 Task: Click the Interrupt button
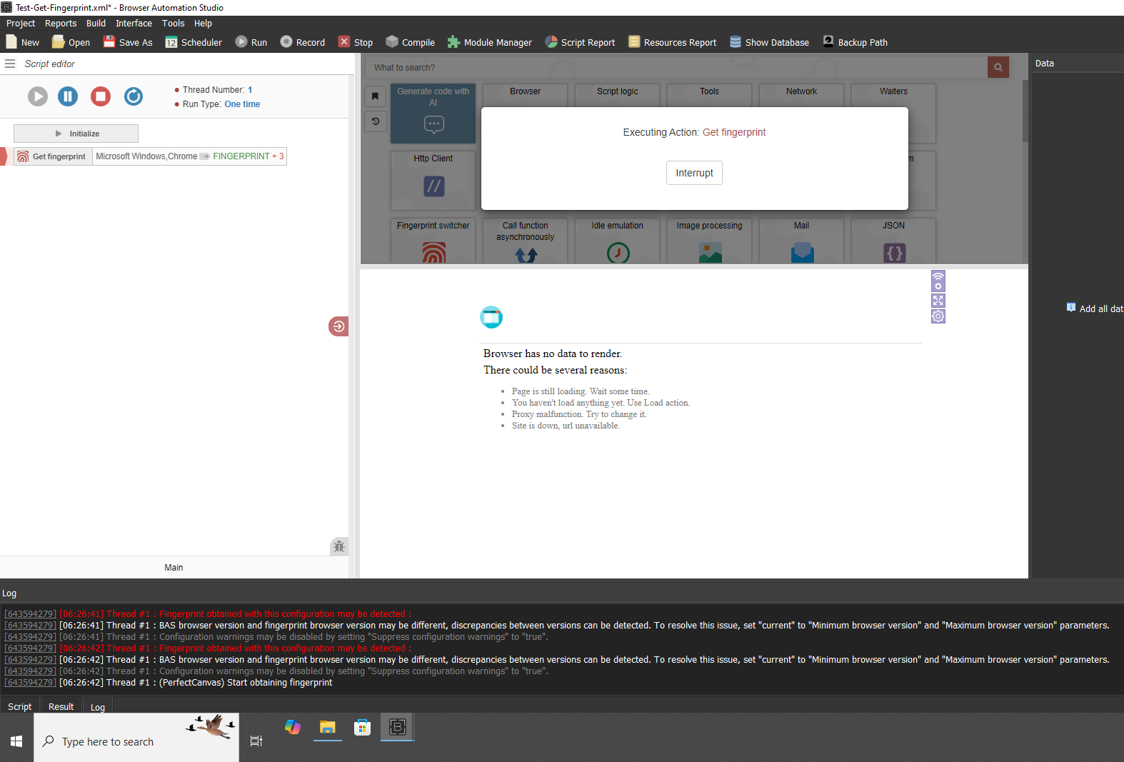[x=694, y=173]
